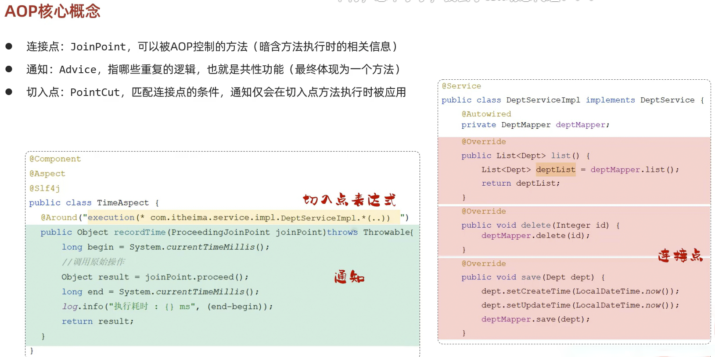Click the red 通知 handwritten label
715x357 pixels.
tap(349, 277)
